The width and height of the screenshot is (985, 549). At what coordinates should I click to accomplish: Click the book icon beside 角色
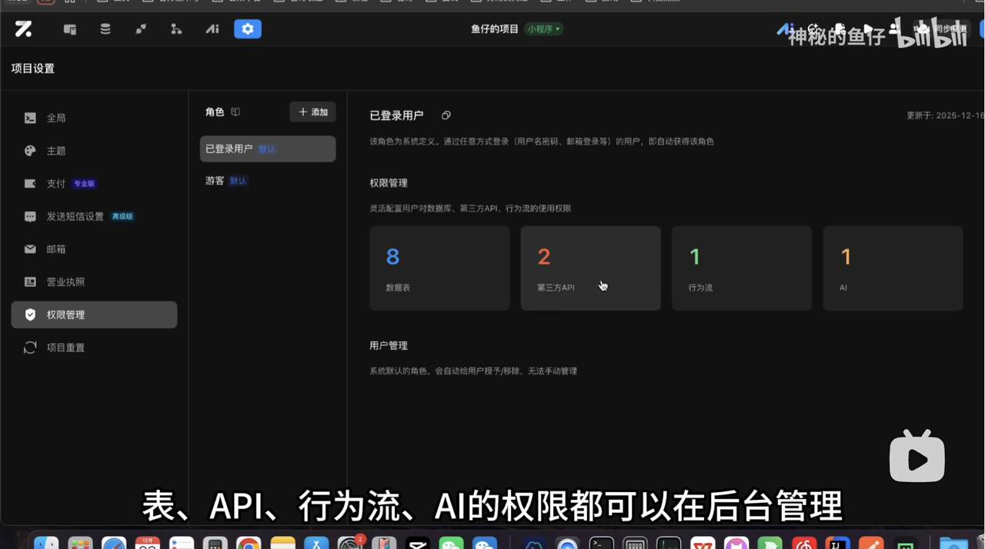point(235,112)
